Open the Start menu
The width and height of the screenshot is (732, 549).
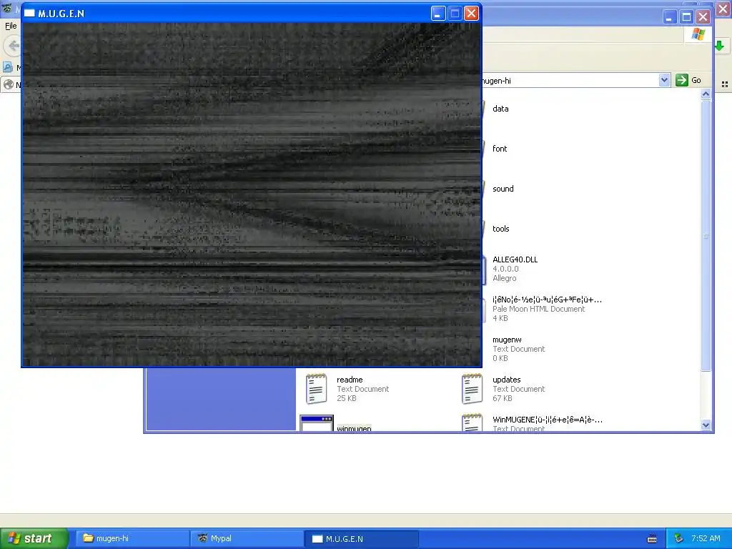pyautogui.click(x=34, y=538)
